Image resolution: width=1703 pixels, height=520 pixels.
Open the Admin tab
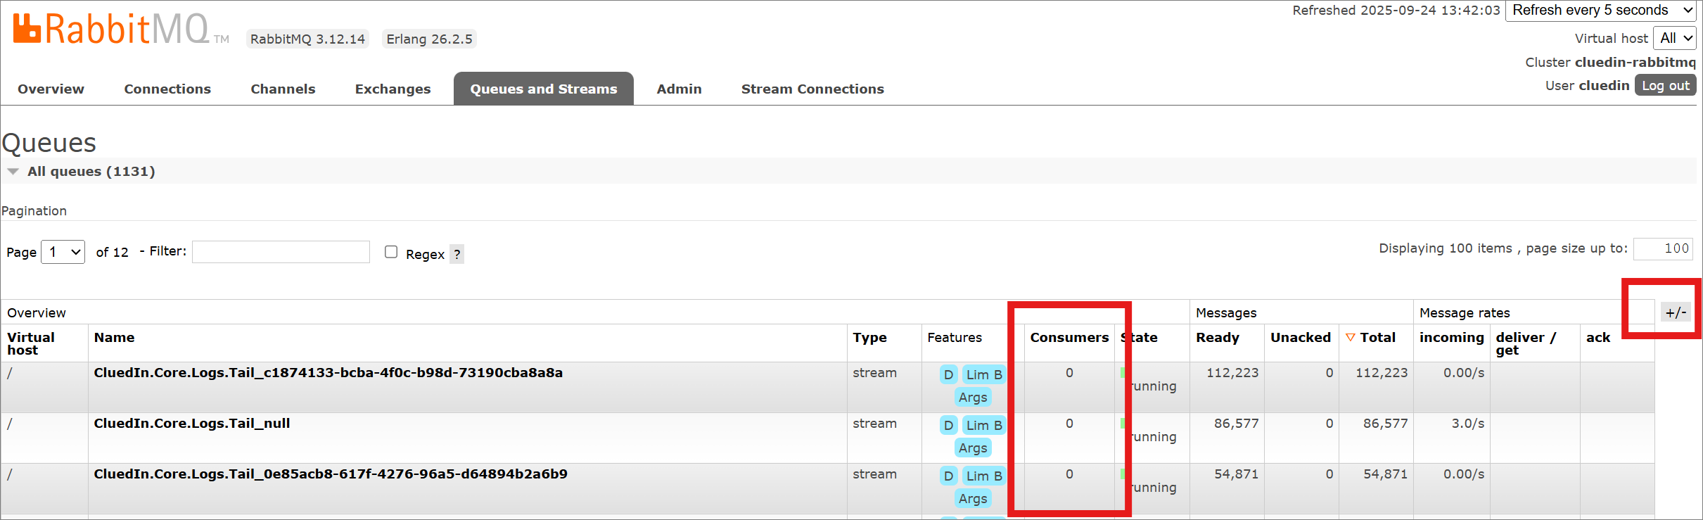[679, 89]
